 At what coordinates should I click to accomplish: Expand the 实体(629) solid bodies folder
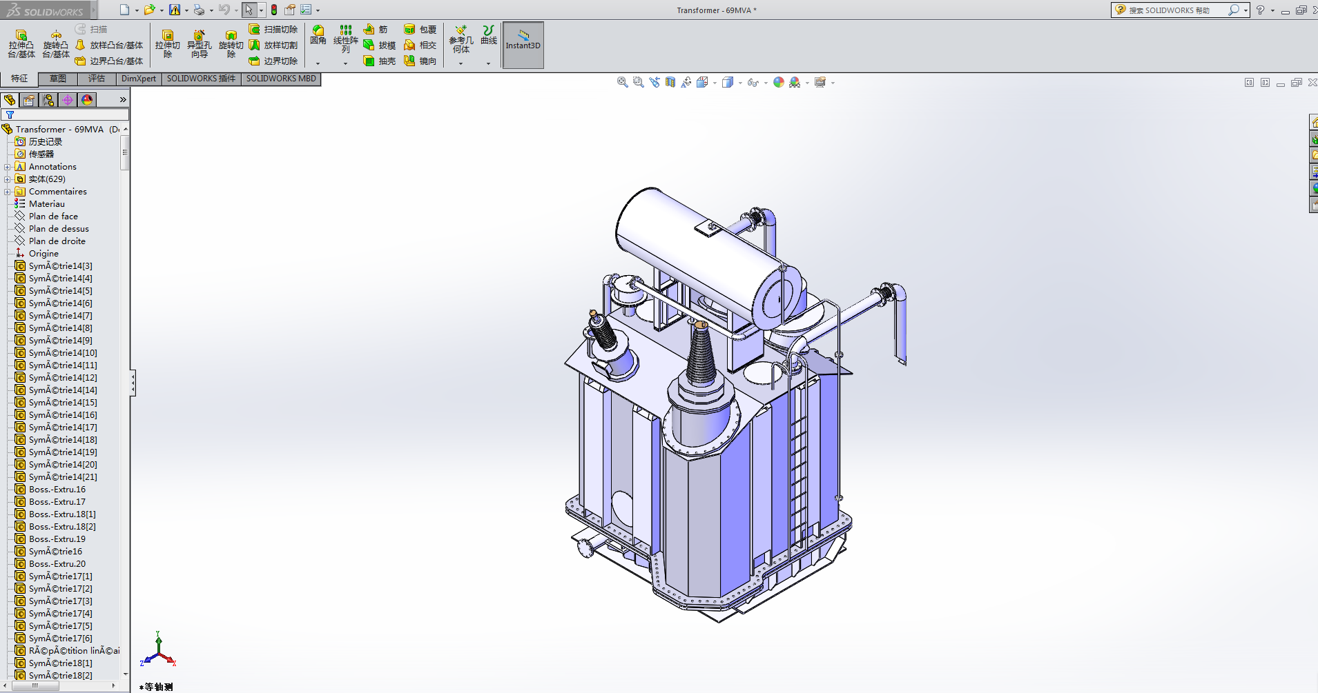click(x=8, y=179)
